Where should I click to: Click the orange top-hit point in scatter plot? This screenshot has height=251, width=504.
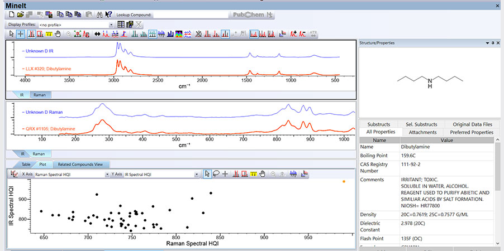(344, 181)
